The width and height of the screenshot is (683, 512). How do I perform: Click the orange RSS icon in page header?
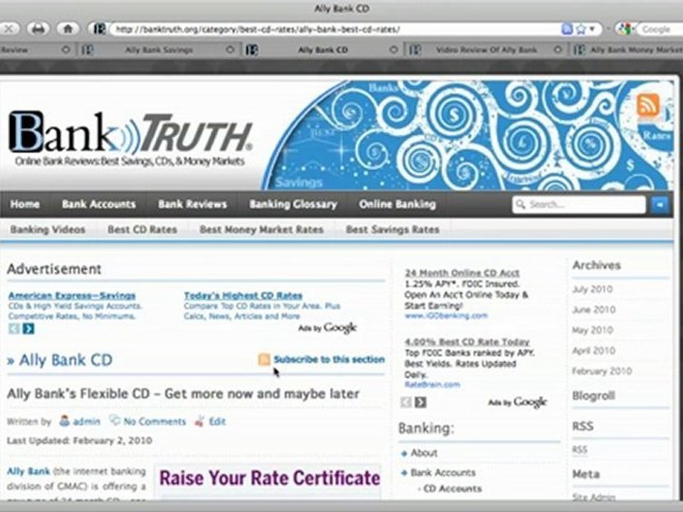coord(647,105)
